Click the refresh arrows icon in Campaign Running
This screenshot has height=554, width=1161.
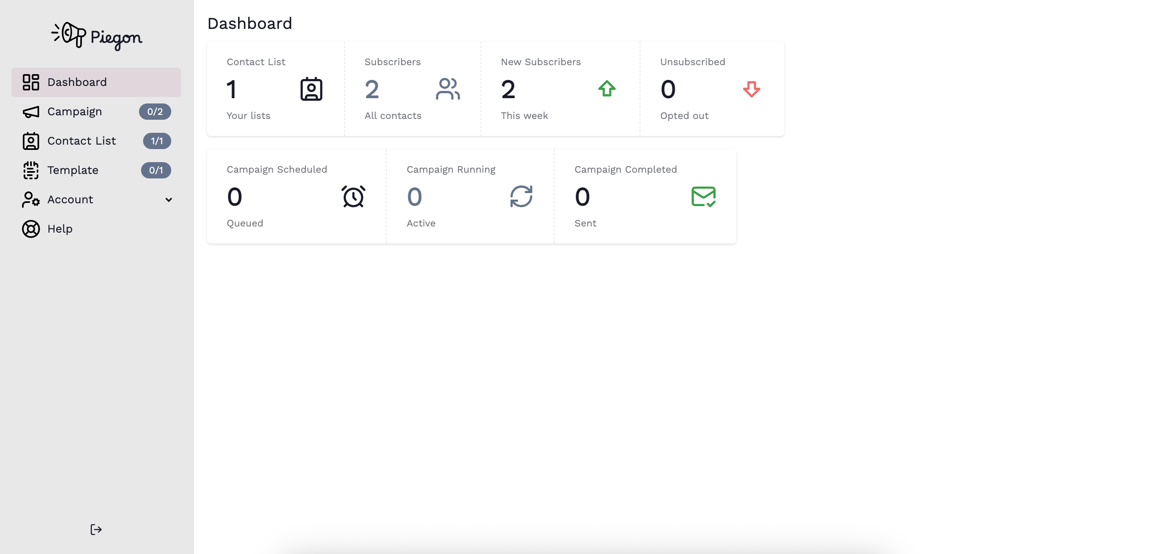coord(521,196)
